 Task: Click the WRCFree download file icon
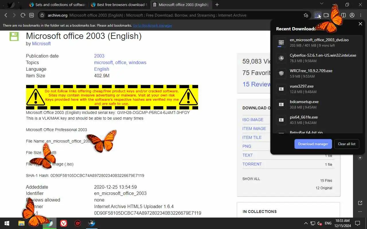(x=281, y=74)
